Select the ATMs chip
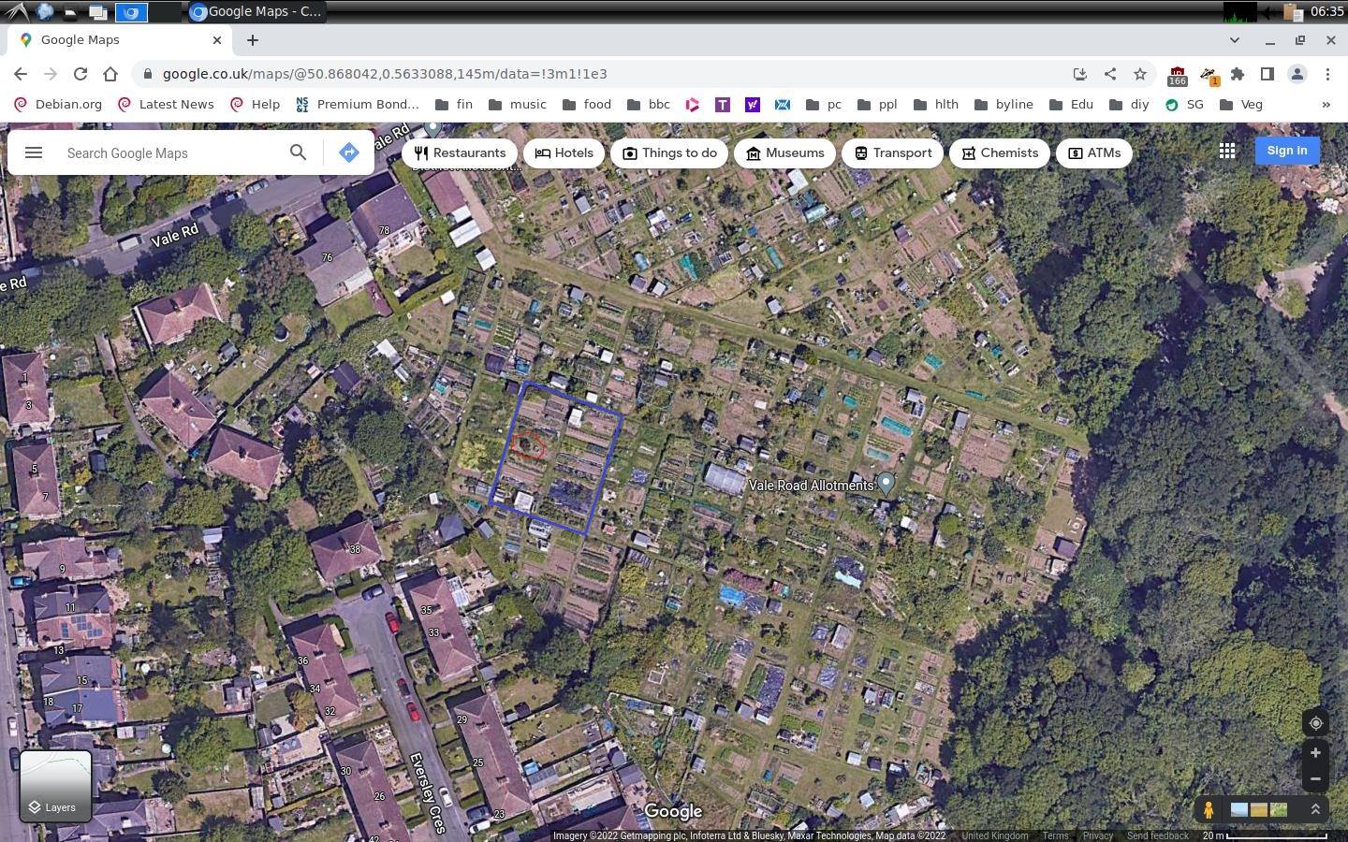Screen dimensions: 1348x842 1094,152
